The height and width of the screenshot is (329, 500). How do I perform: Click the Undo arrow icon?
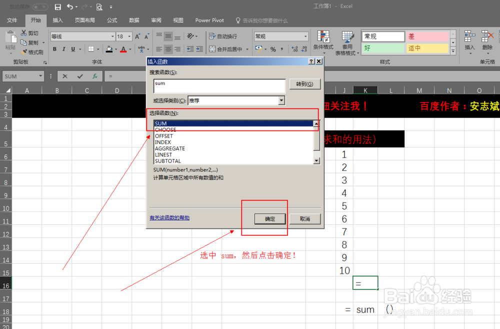[x=70, y=6]
